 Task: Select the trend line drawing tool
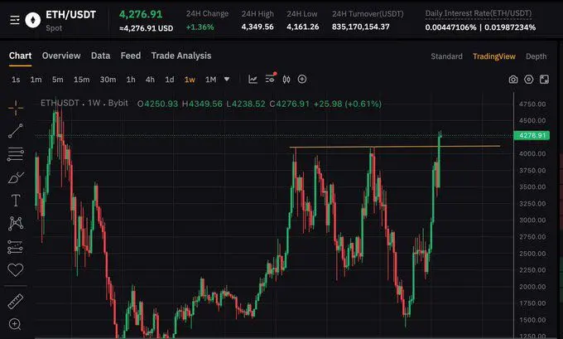pyautogui.click(x=16, y=131)
